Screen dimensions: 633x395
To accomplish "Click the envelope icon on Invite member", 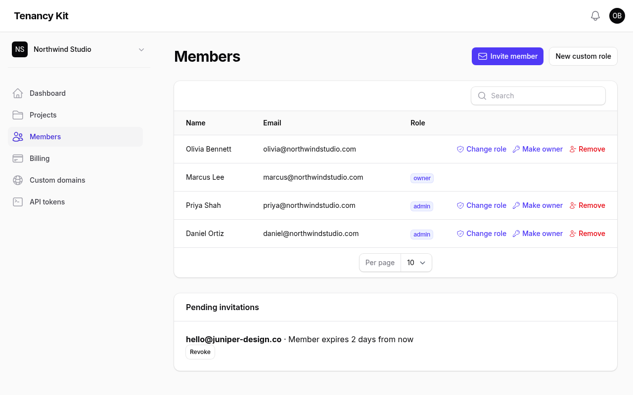I will tap(482, 56).
